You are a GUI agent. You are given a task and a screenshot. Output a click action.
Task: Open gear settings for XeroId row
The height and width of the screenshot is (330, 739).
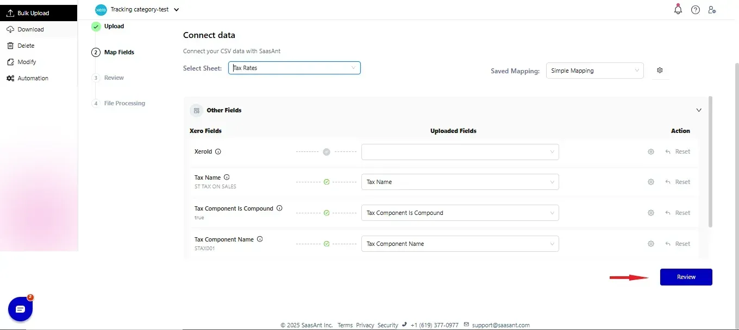click(x=651, y=152)
